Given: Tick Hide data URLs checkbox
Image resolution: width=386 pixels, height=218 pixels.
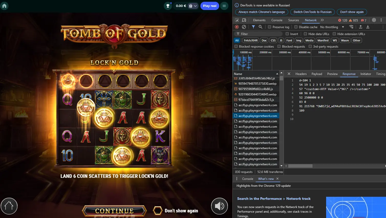Looking at the screenshot, I should [305, 34].
